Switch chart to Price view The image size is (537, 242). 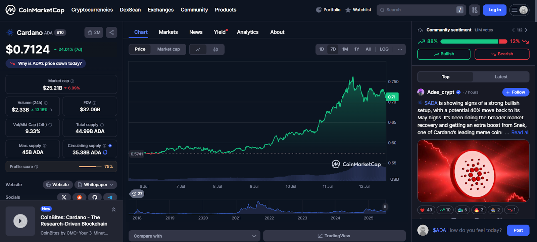pos(140,49)
